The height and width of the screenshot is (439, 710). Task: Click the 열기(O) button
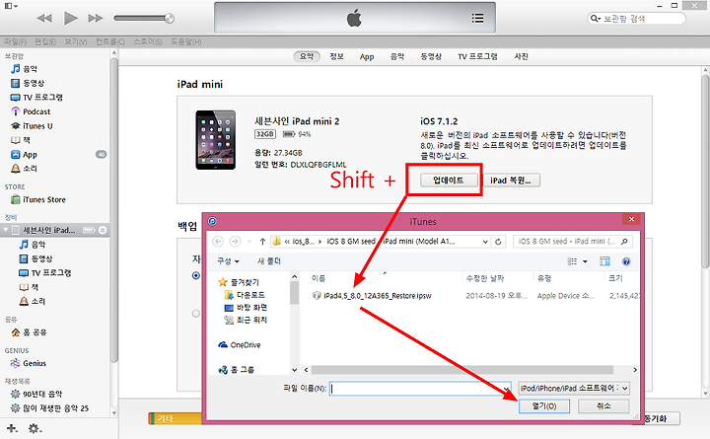pyautogui.click(x=543, y=405)
